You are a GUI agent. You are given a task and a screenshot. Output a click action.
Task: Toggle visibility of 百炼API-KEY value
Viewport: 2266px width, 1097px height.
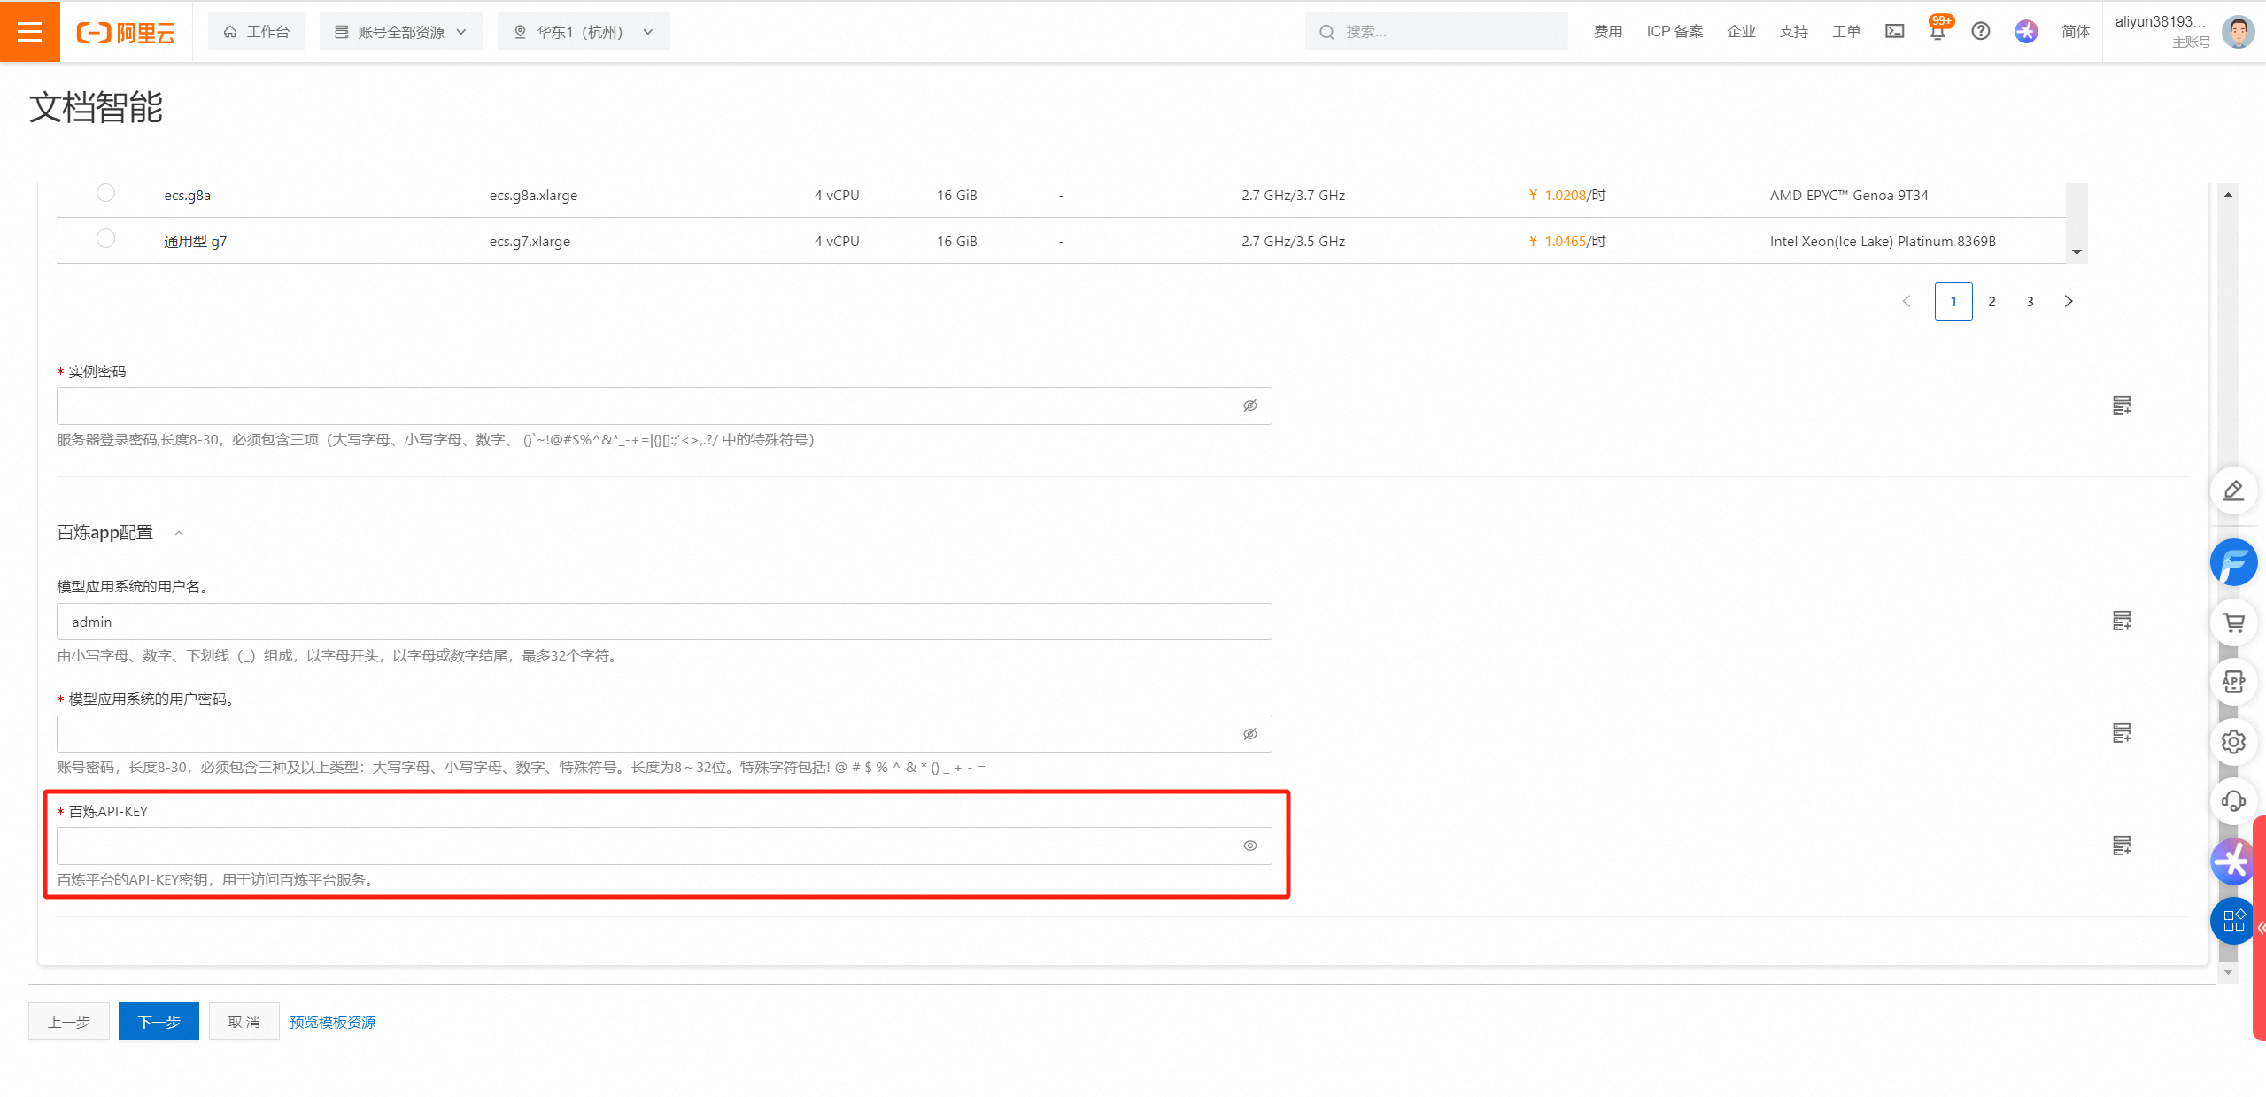click(1250, 846)
